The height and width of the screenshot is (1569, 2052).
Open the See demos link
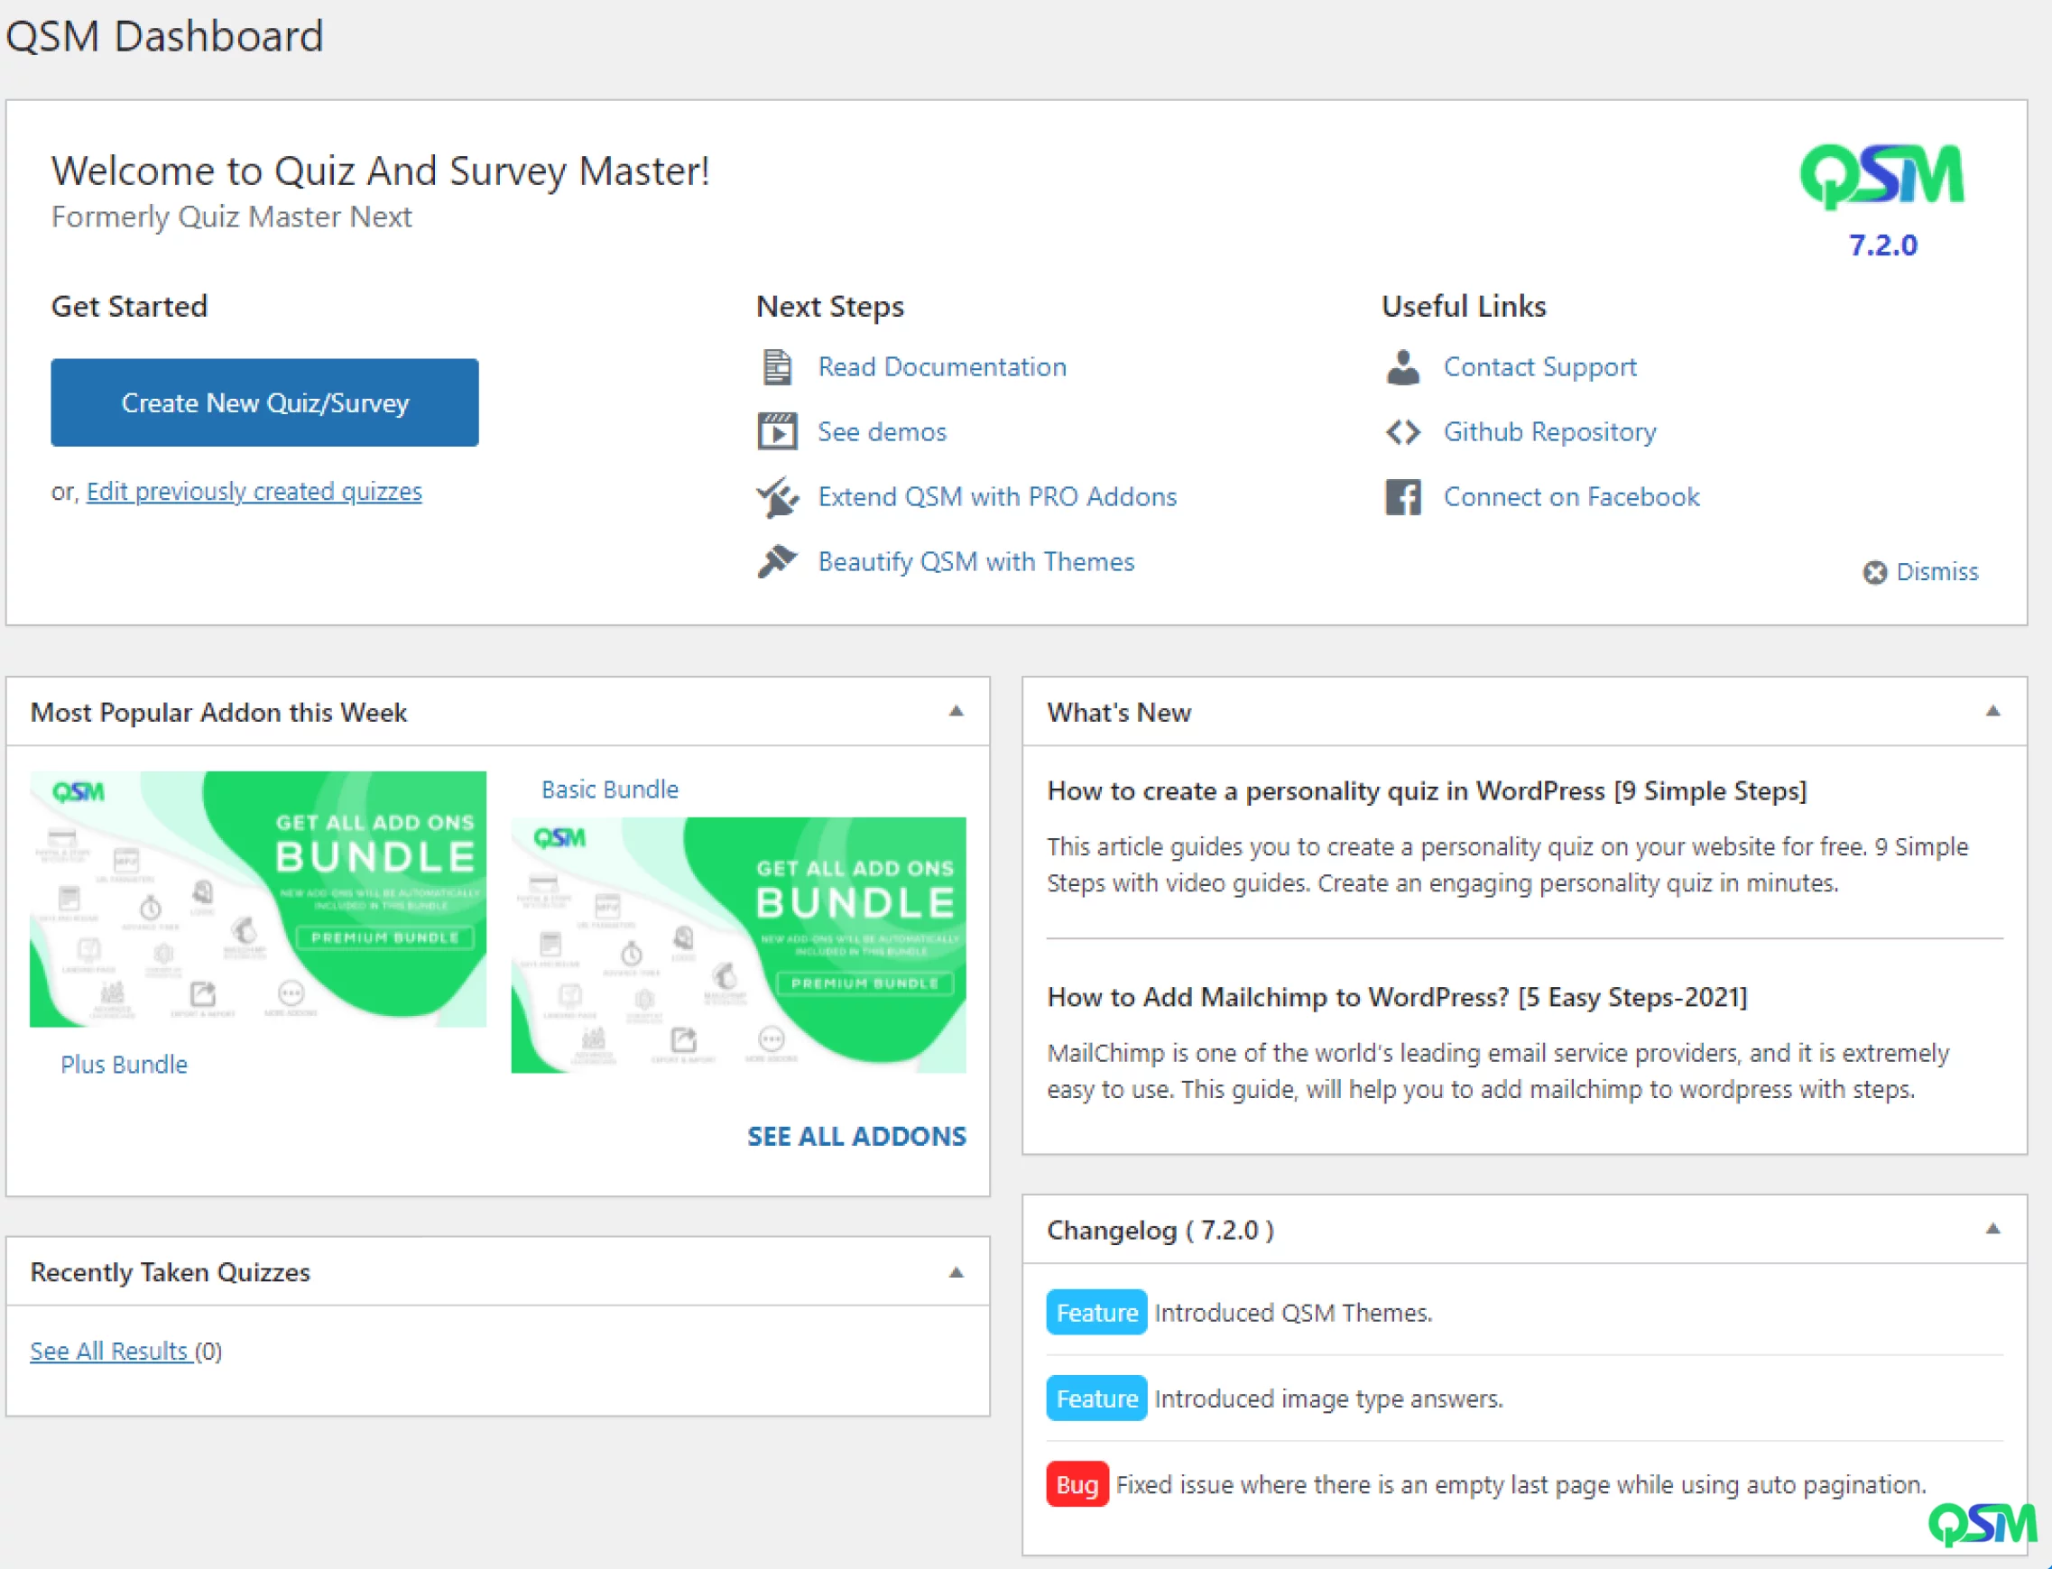click(882, 431)
